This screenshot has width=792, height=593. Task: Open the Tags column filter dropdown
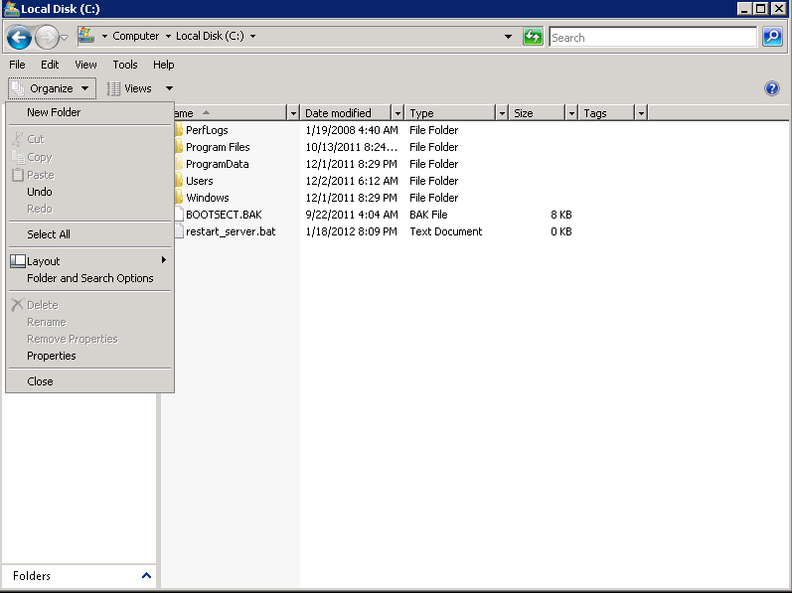pos(641,113)
